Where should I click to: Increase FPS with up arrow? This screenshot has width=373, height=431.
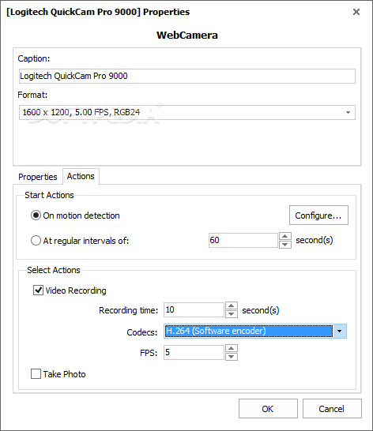coord(232,348)
